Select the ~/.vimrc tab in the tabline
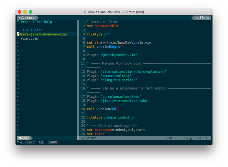This screenshot has height=167, width=228. pos(27,17)
